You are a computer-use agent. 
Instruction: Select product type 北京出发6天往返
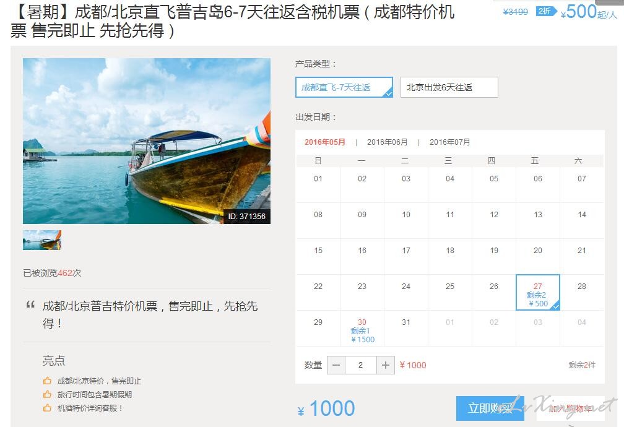(x=449, y=87)
